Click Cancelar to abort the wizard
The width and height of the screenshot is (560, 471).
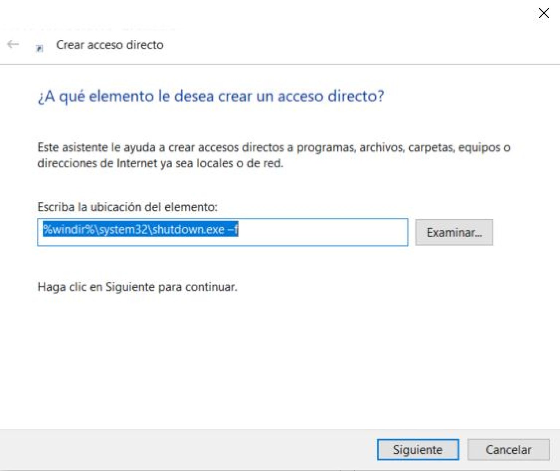tap(509, 450)
